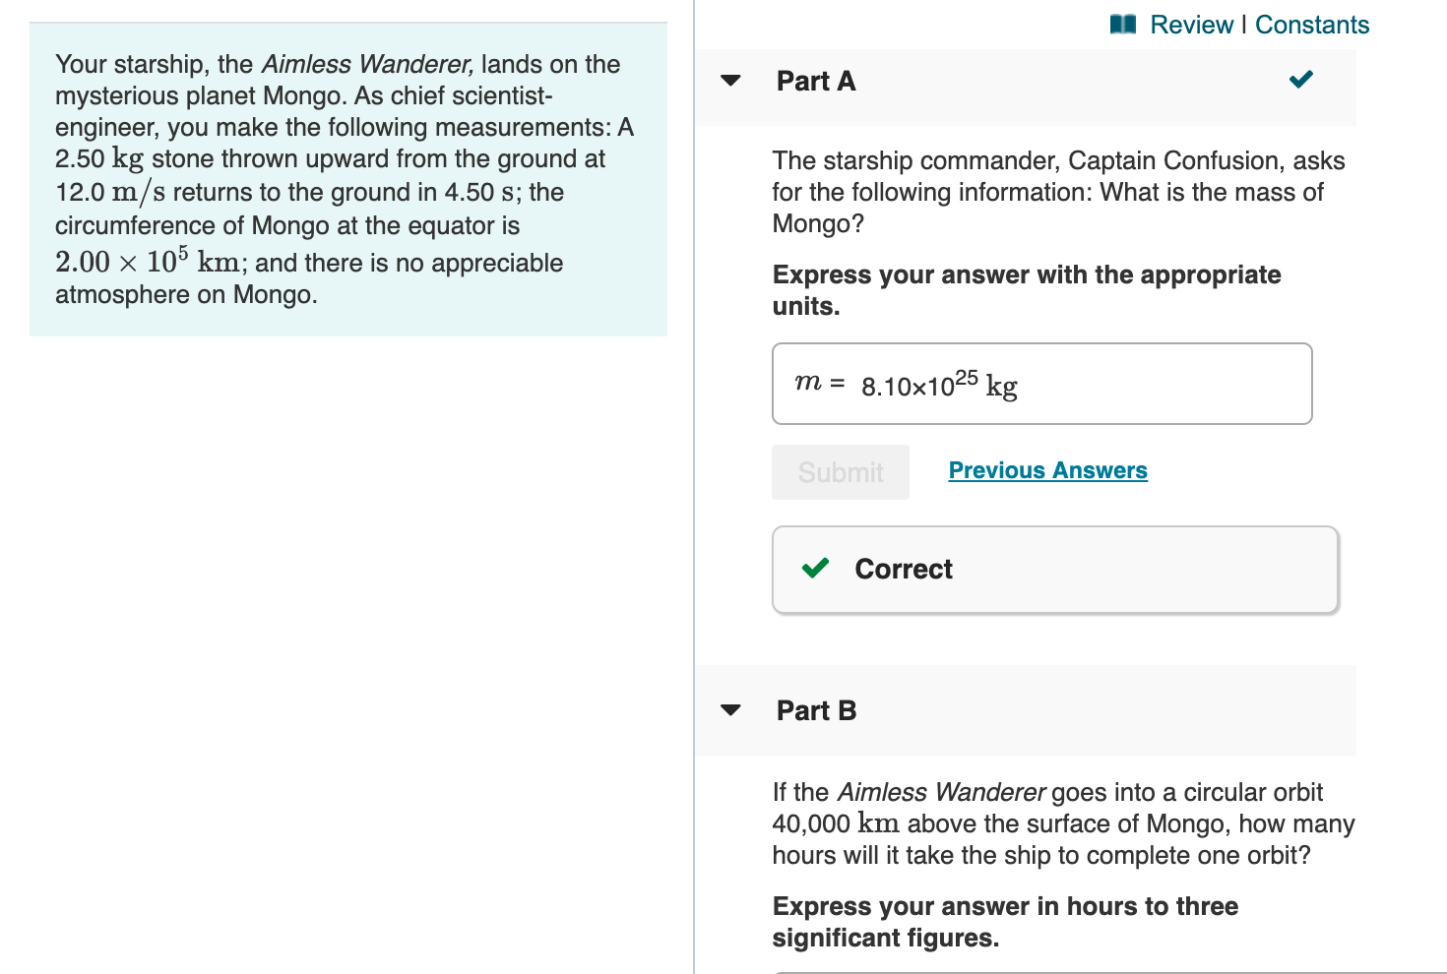Click the Previous Answers link
This screenshot has width=1447, height=974.
click(1047, 470)
